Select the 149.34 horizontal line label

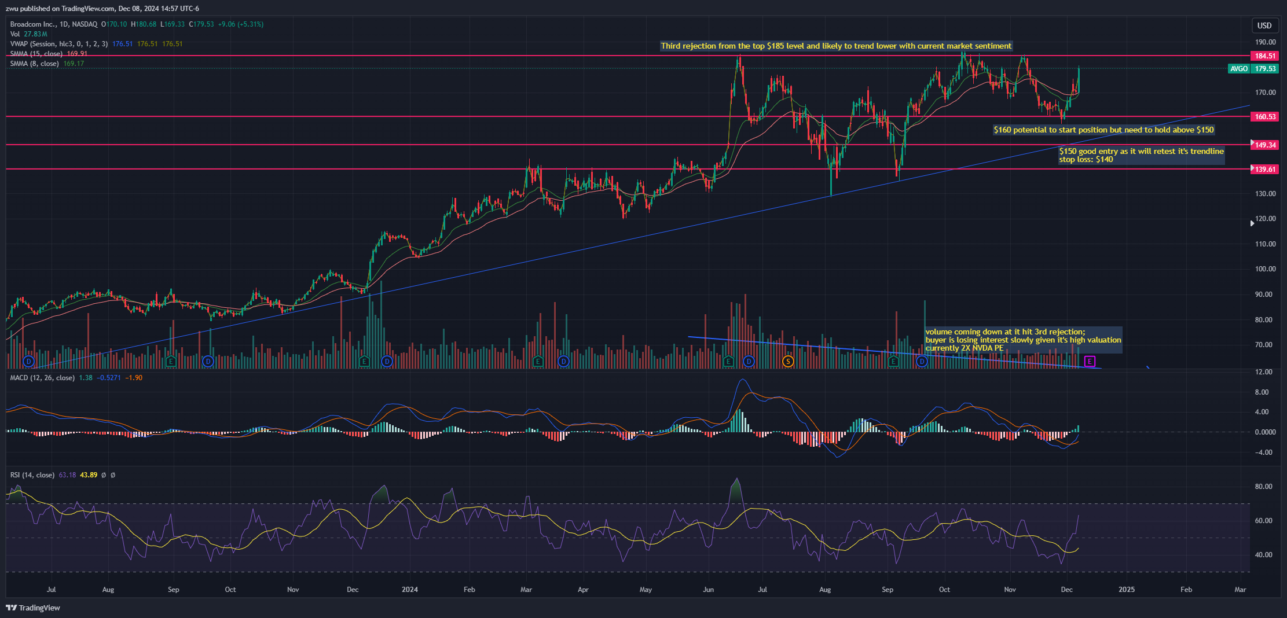pyautogui.click(x=1265, y=145)
